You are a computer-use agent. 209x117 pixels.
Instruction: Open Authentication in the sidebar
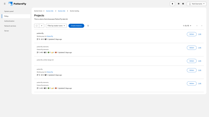point(9,21)
